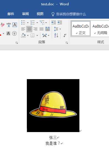Switch to the 视图 tab
The image size is (109, 151).
pyautogui.click(x=40, y=14)
